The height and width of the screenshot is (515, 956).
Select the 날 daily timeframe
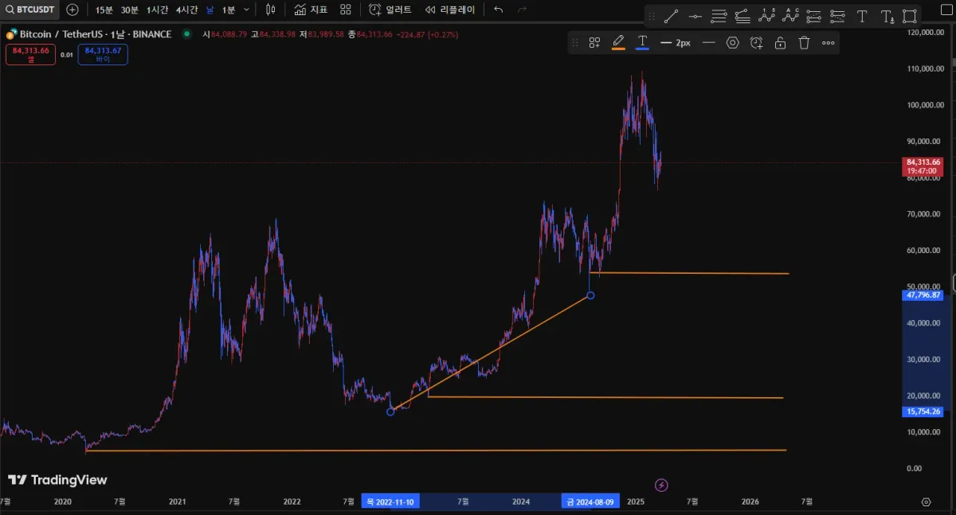[210, 10]
